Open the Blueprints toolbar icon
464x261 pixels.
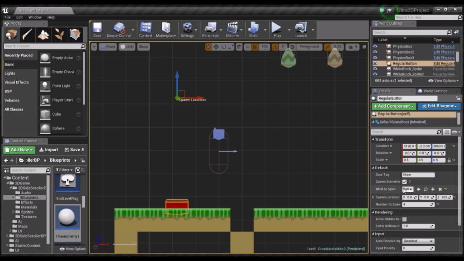(210, 30)
